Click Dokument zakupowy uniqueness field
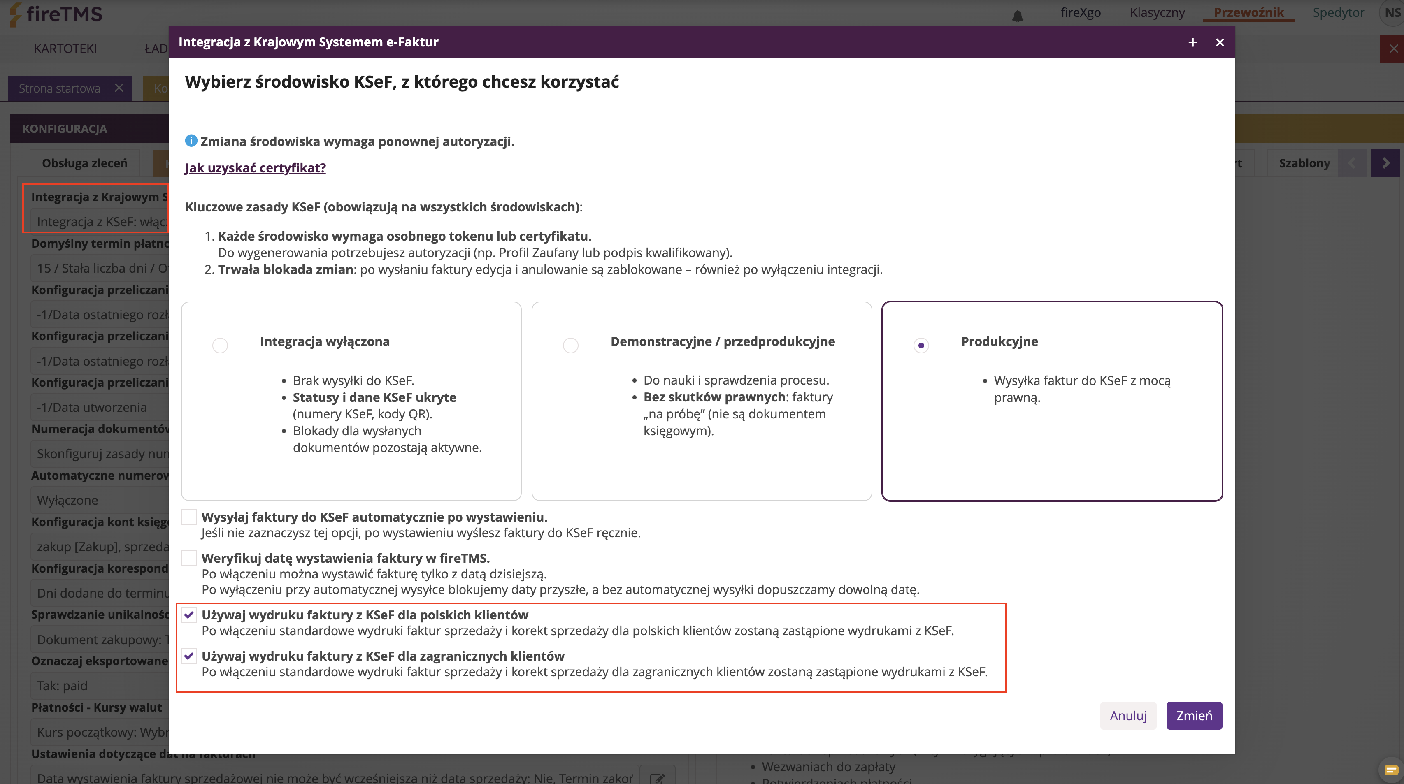This screenshot has width=1404, height=784. point(100,639)
